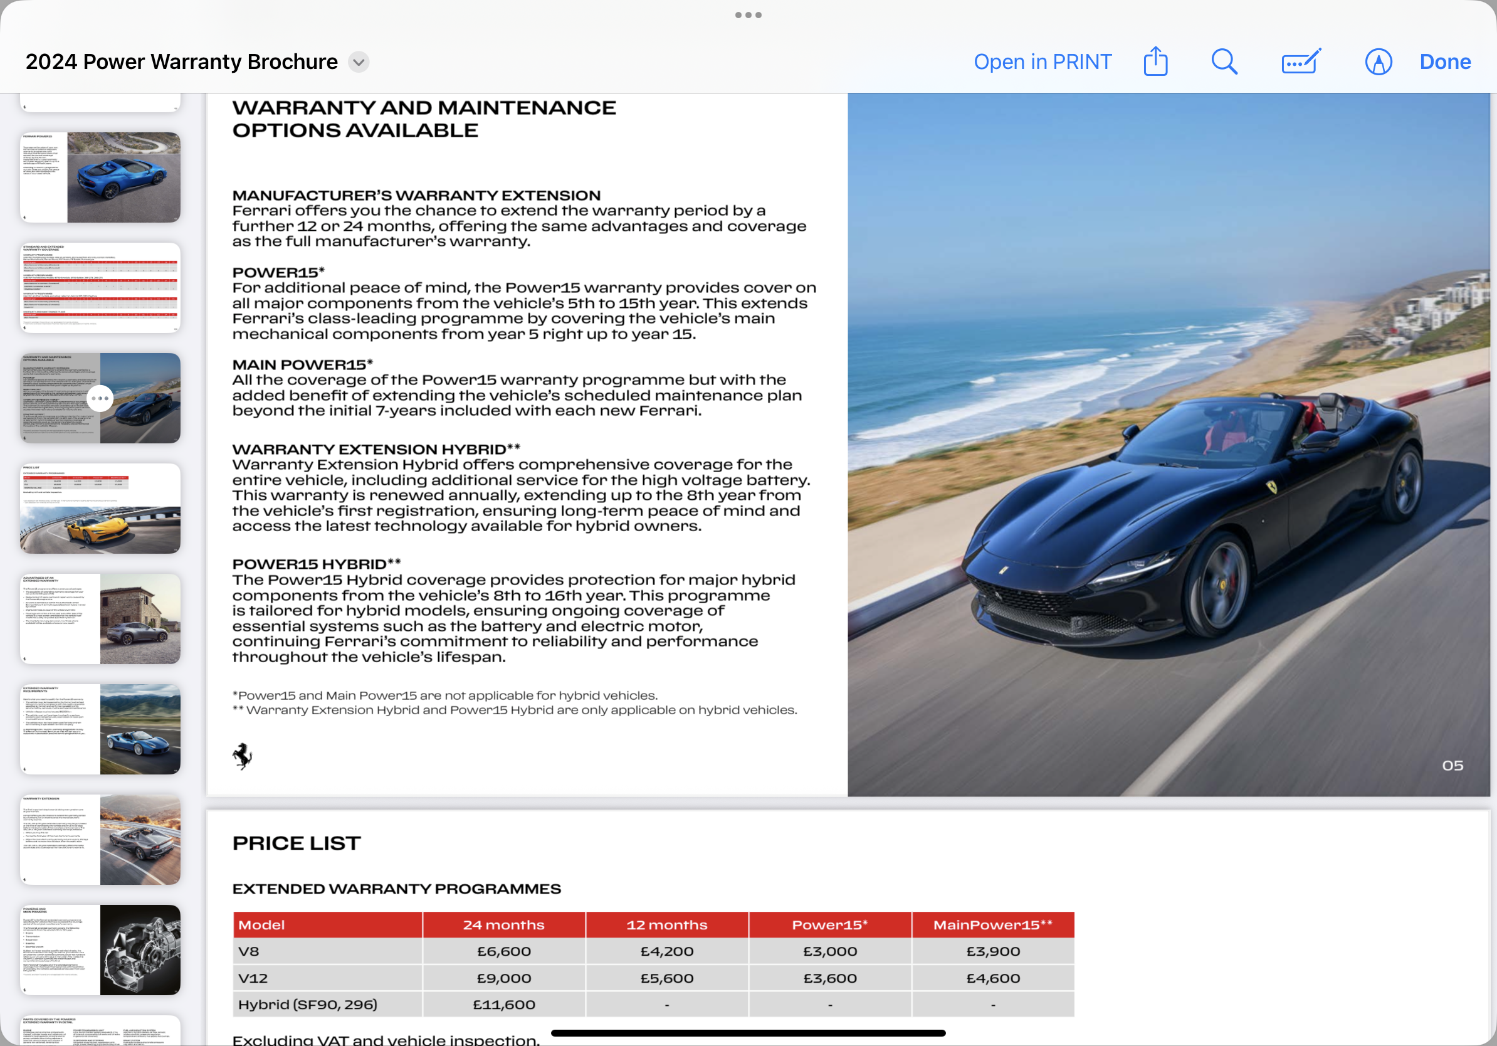This screenshot has height=1046, width=1497.
Task: Click the Ferrari prancing horse logo
Action: 243,756
